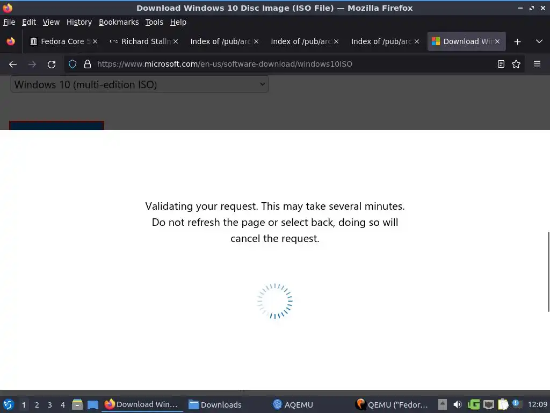Open the Help menu

coord(178,22)
